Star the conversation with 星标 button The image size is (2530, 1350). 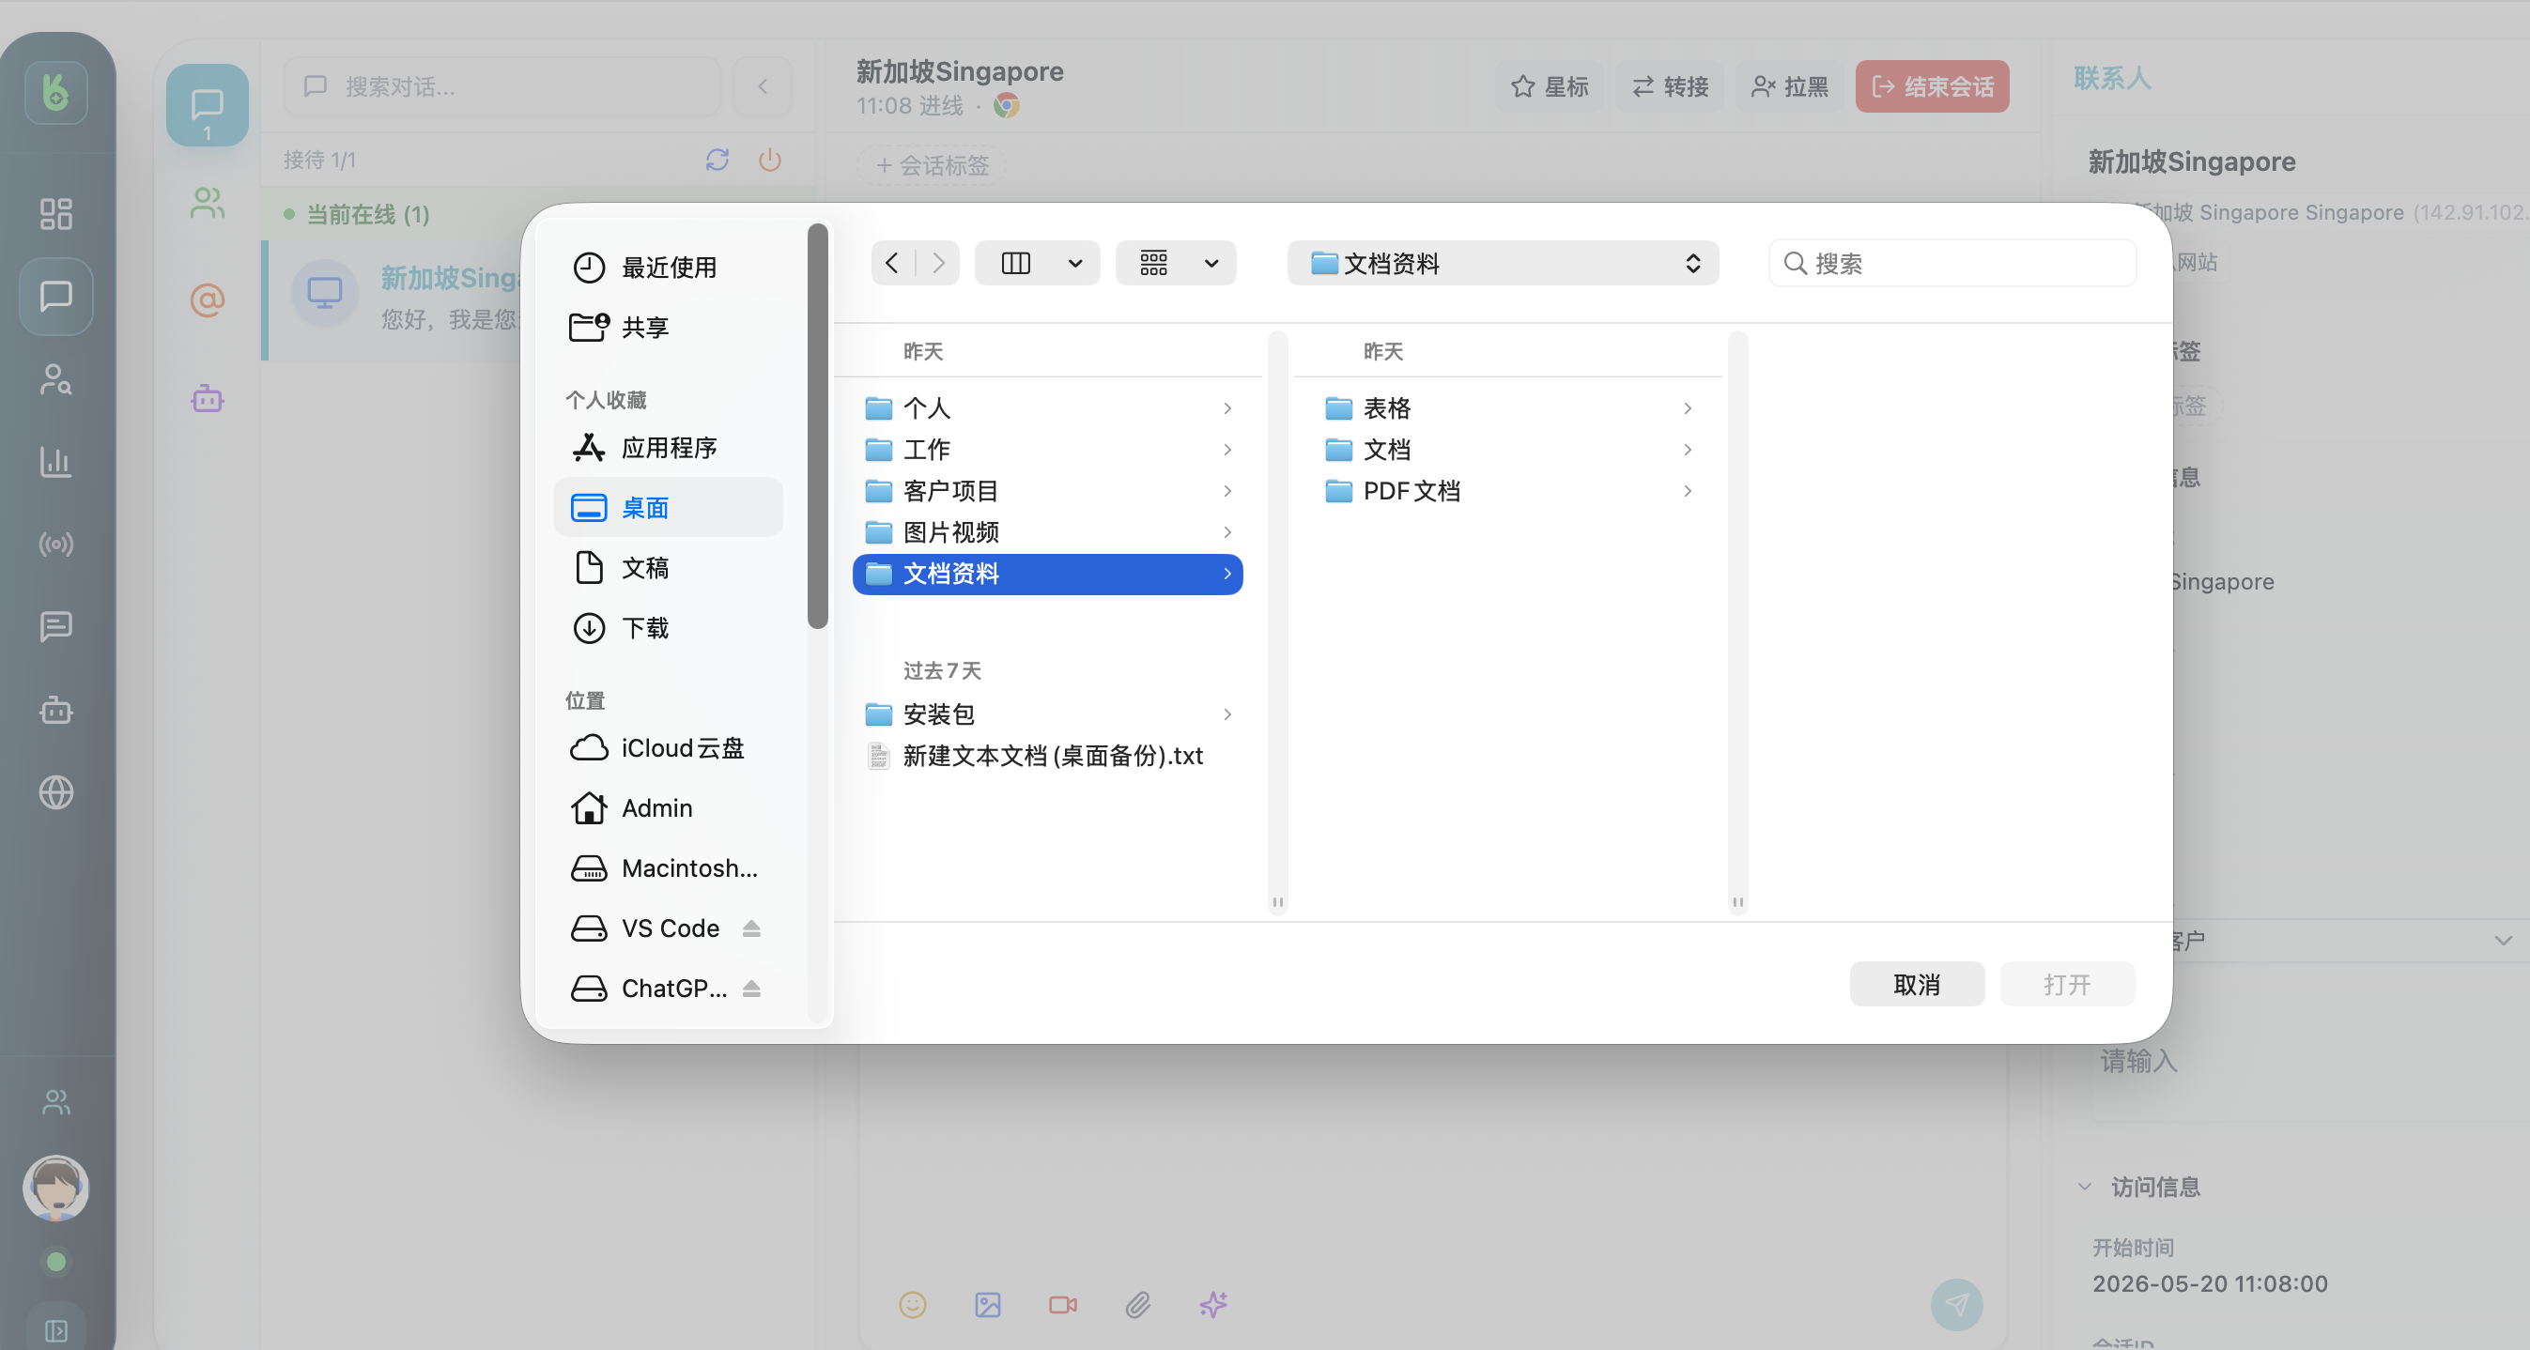click(x=1550, y=86)
